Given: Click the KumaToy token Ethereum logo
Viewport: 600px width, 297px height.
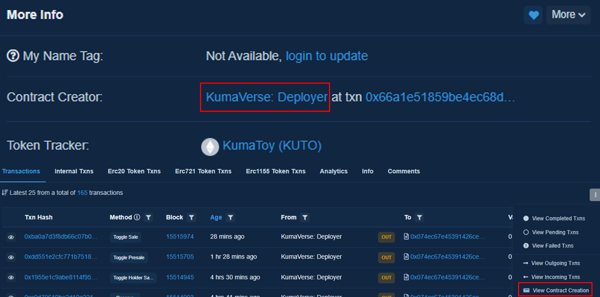Looking at the screenshot, I should [210, 147].
